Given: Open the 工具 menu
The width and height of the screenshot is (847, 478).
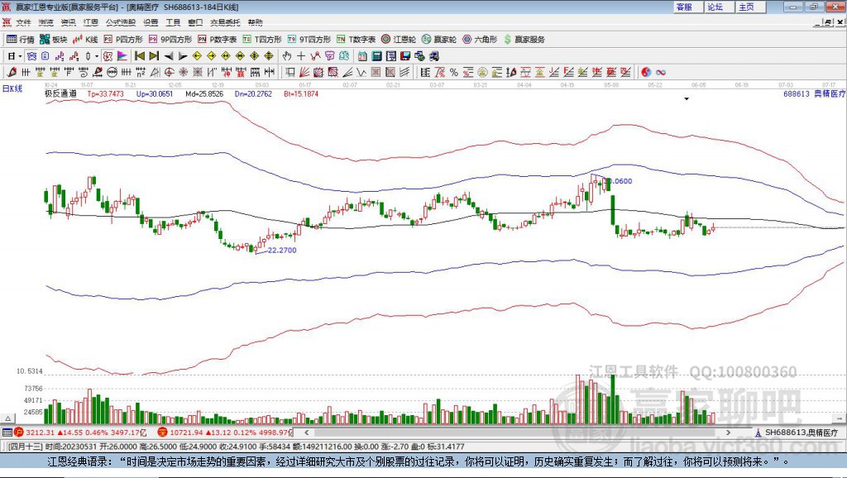Looking at the screenshot, I should pyautogui.click(x=173, y=22).
